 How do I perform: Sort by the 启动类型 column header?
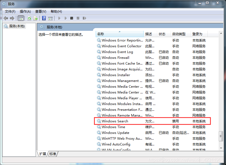click(181, 34)
